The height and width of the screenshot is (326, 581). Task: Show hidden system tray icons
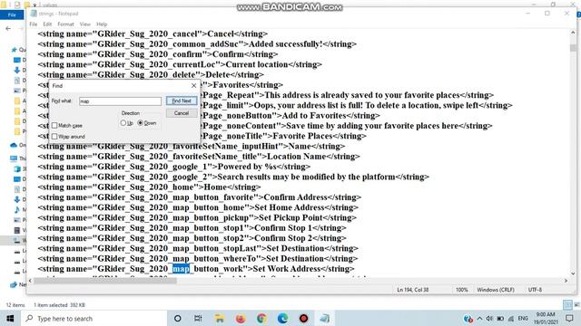[x=479, y=318]
